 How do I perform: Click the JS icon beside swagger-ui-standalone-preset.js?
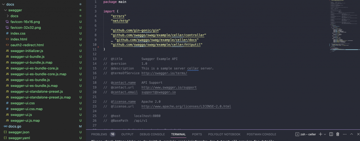[7, 91]
